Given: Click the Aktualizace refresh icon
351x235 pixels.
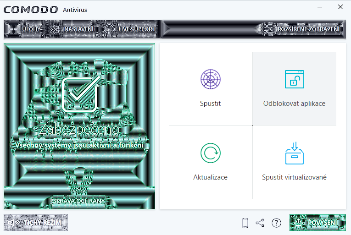Looking at the screenshot, I should 211,153.
